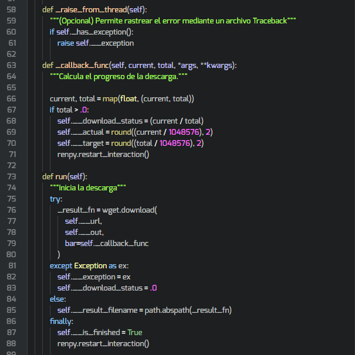Click the finally keyword

coord(62,322)
